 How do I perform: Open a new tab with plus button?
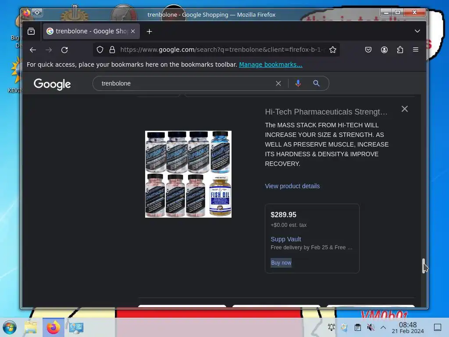[x=149, y=32]
